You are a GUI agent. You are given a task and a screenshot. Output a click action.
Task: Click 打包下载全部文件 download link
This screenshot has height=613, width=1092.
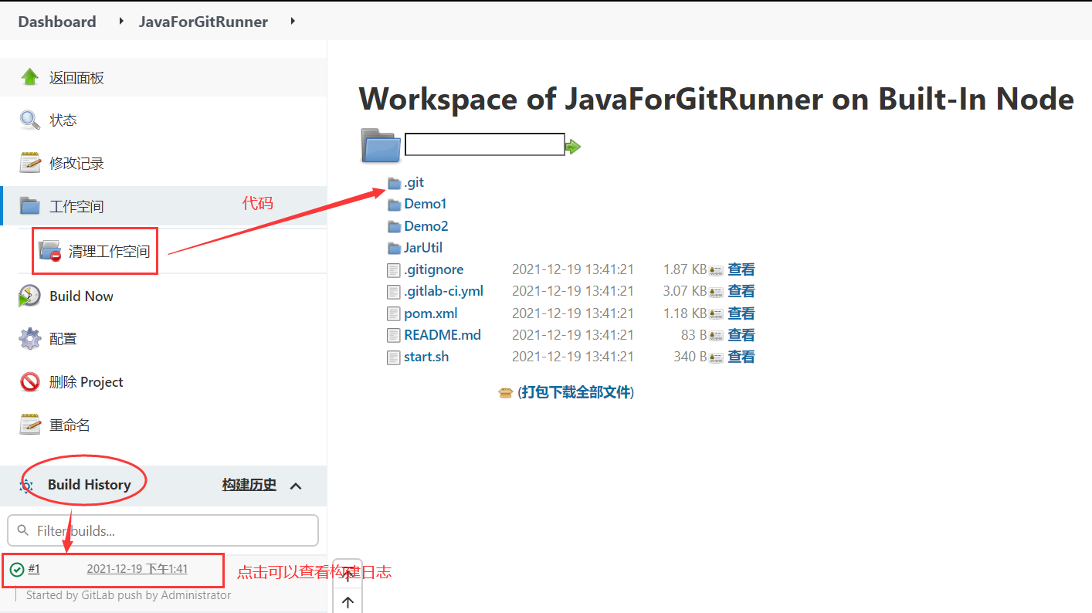pyautogui.click(x=575, y=392)
